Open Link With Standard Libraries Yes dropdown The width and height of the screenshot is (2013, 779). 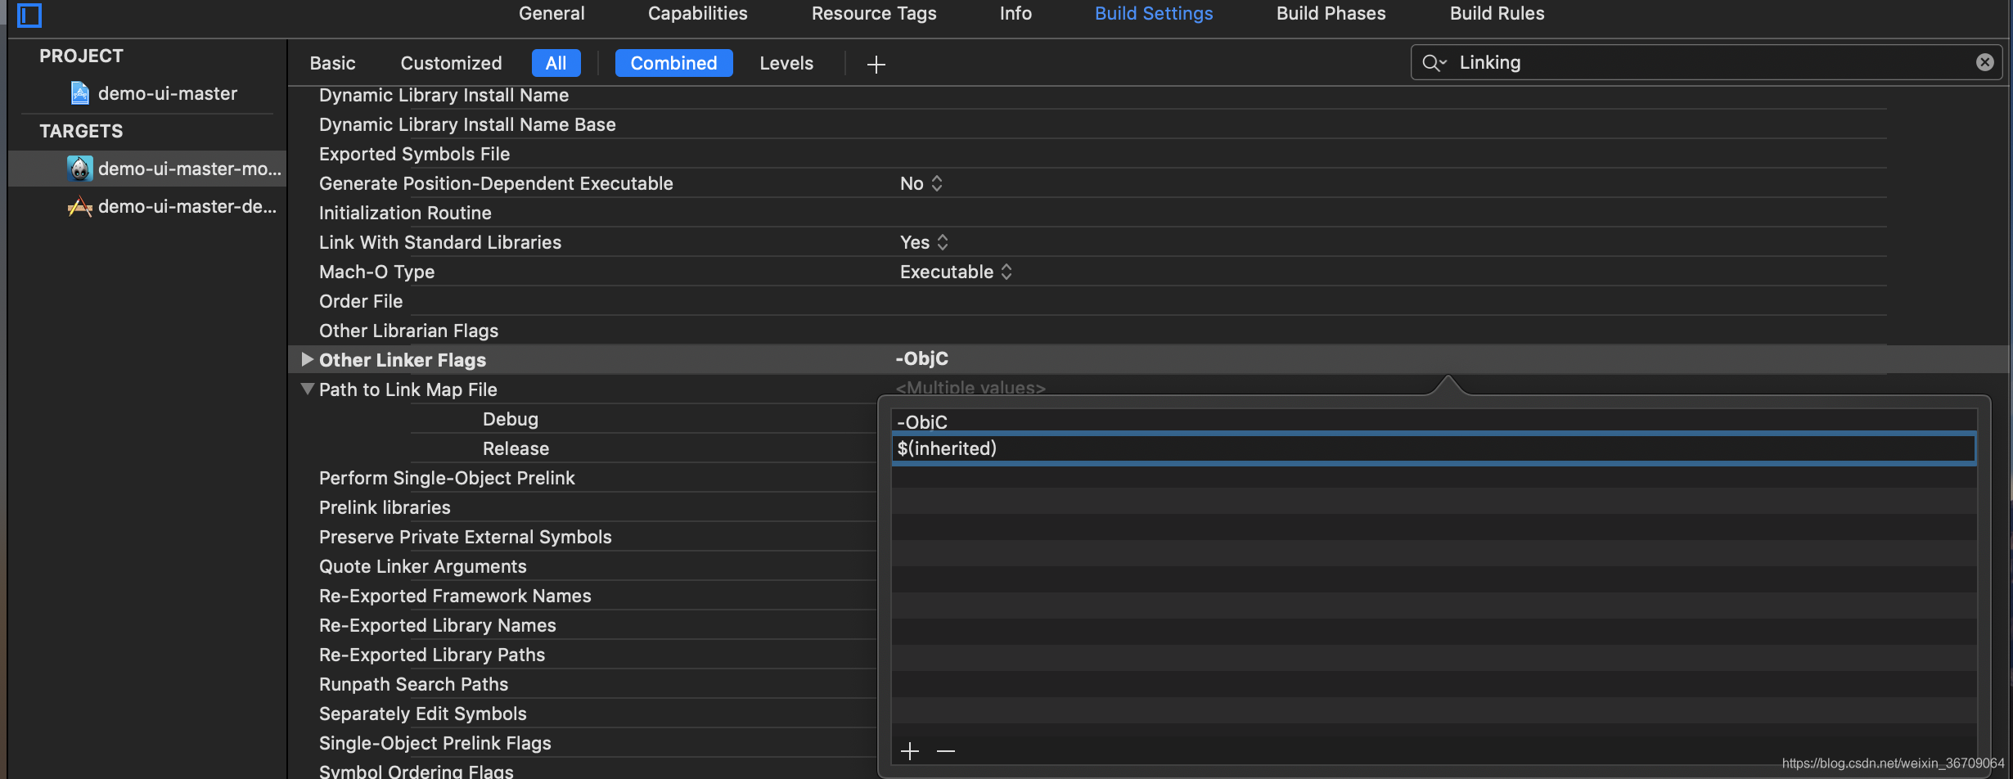(x=924, y=242)
